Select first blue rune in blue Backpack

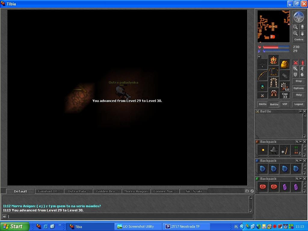coord(263,169)
